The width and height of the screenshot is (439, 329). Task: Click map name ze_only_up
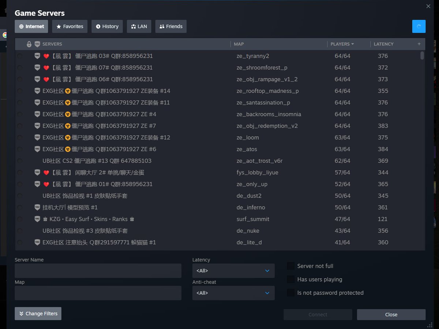coord(252,184)
